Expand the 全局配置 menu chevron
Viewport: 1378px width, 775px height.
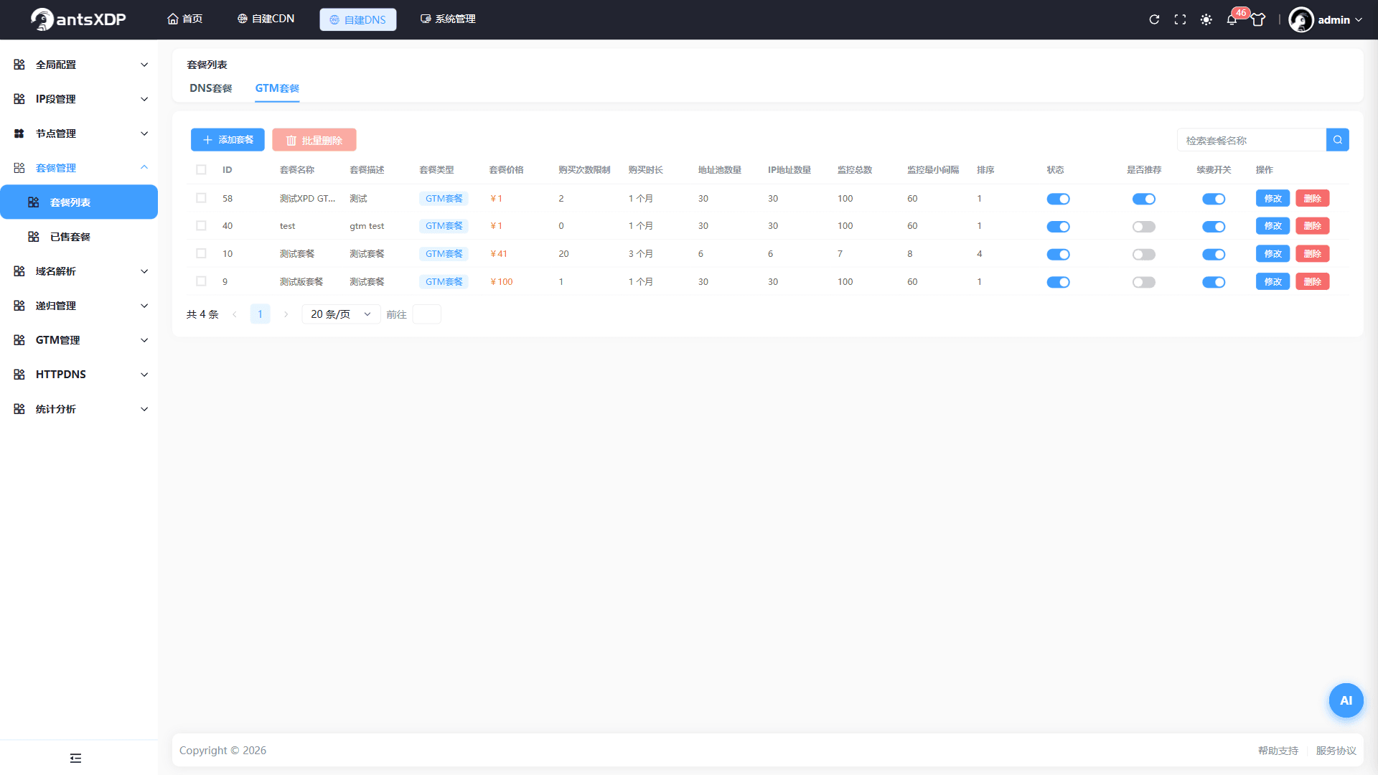[144, 65]
